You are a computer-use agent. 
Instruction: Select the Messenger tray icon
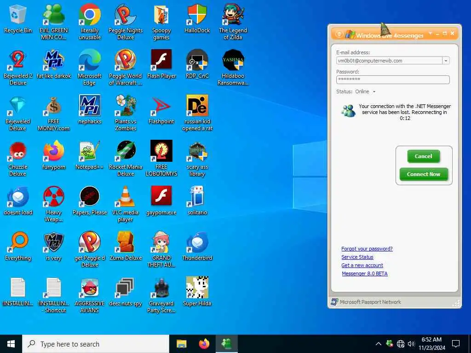point(390,344)
